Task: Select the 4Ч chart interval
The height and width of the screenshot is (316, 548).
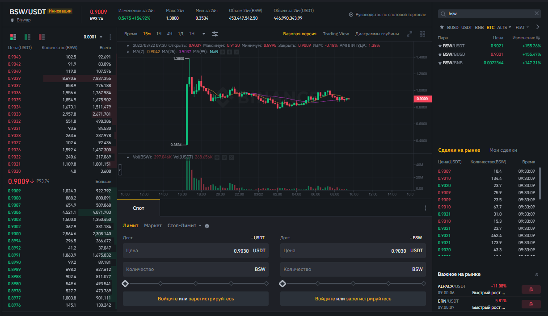Action: click(x=170, y=33)
